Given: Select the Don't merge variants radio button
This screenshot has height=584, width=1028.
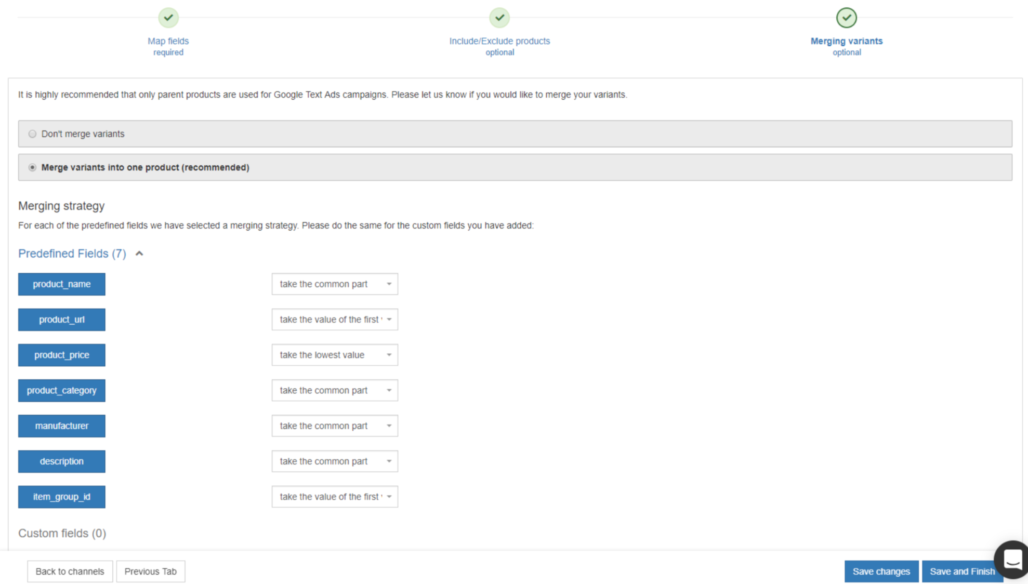Looking at the screenshot, I should [33, 134].
